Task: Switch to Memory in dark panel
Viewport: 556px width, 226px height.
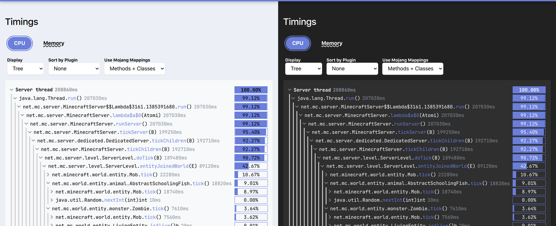Action: [x=332, y=43]
